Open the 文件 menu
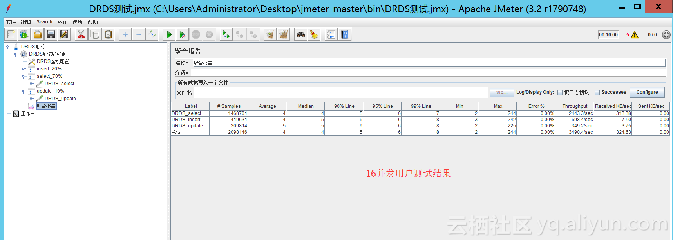Image resolution: width=673 pixels, height=240 pixels. point(11,22)
